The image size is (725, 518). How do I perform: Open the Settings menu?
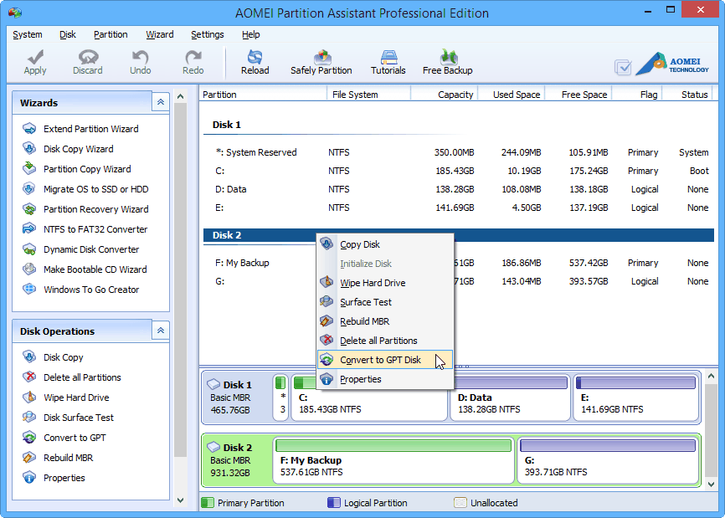[x=205, y=34]
